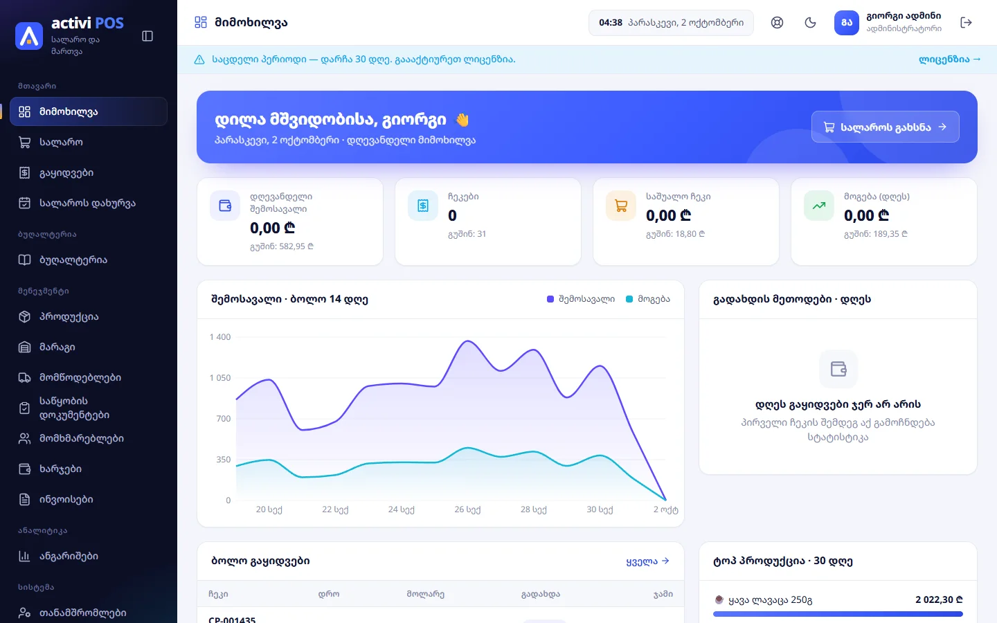Click the activi POS logo icon
Screen dimensions: 997x623
pos(29,36)
